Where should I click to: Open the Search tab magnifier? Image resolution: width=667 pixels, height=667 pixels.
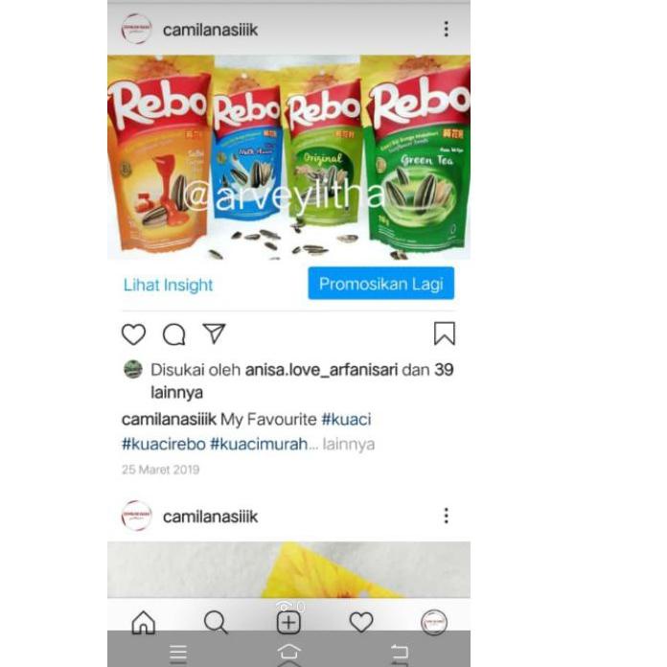coord(216,622)
